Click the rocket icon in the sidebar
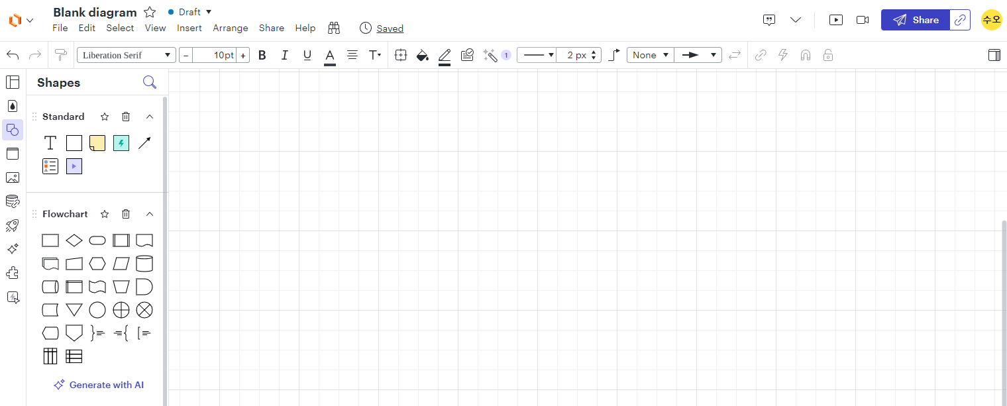 click(x=13, y=225)
